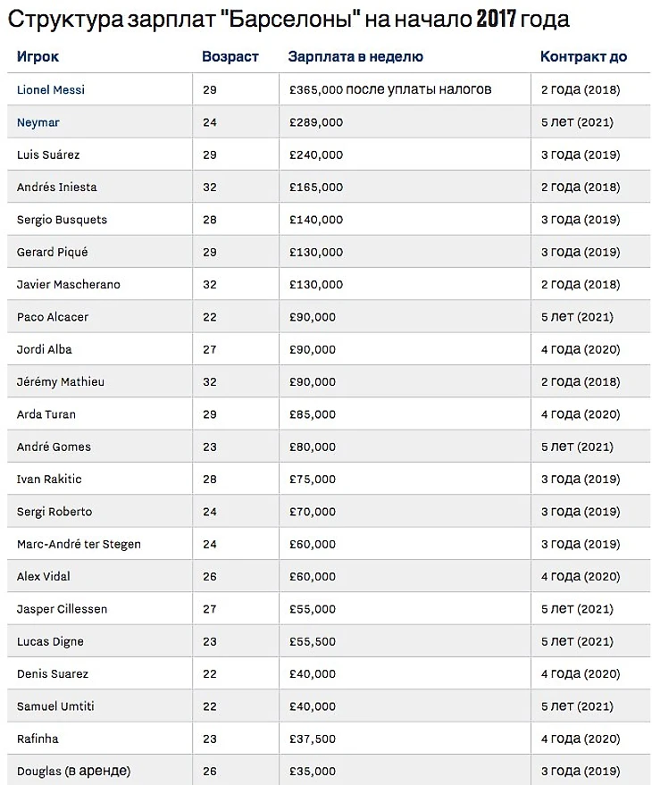
Task: Select the Luis Suárez name cell
Action: pos(48,154)
